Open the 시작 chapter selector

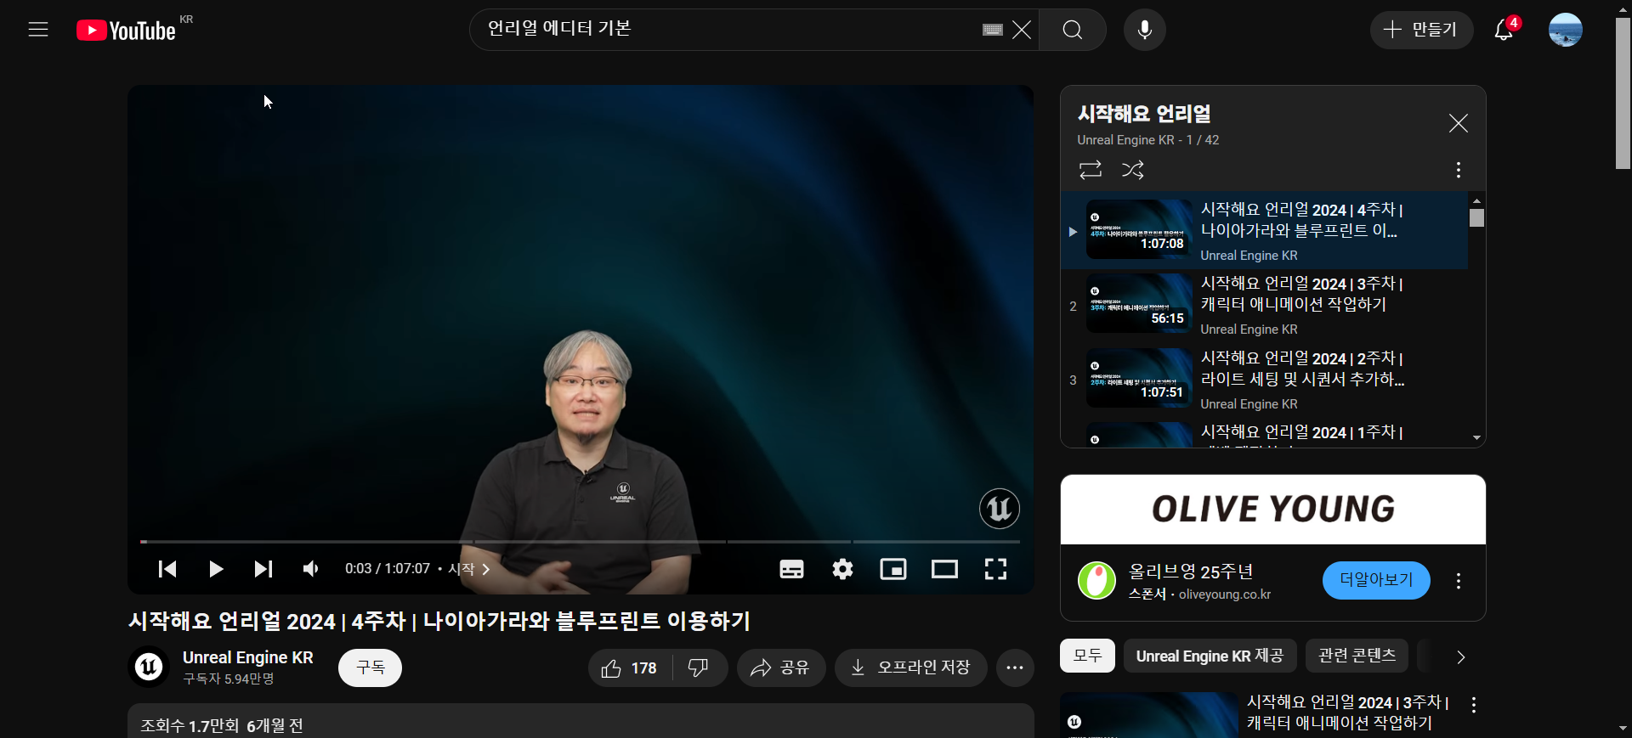pyautogui.click(x=469, y=569)
